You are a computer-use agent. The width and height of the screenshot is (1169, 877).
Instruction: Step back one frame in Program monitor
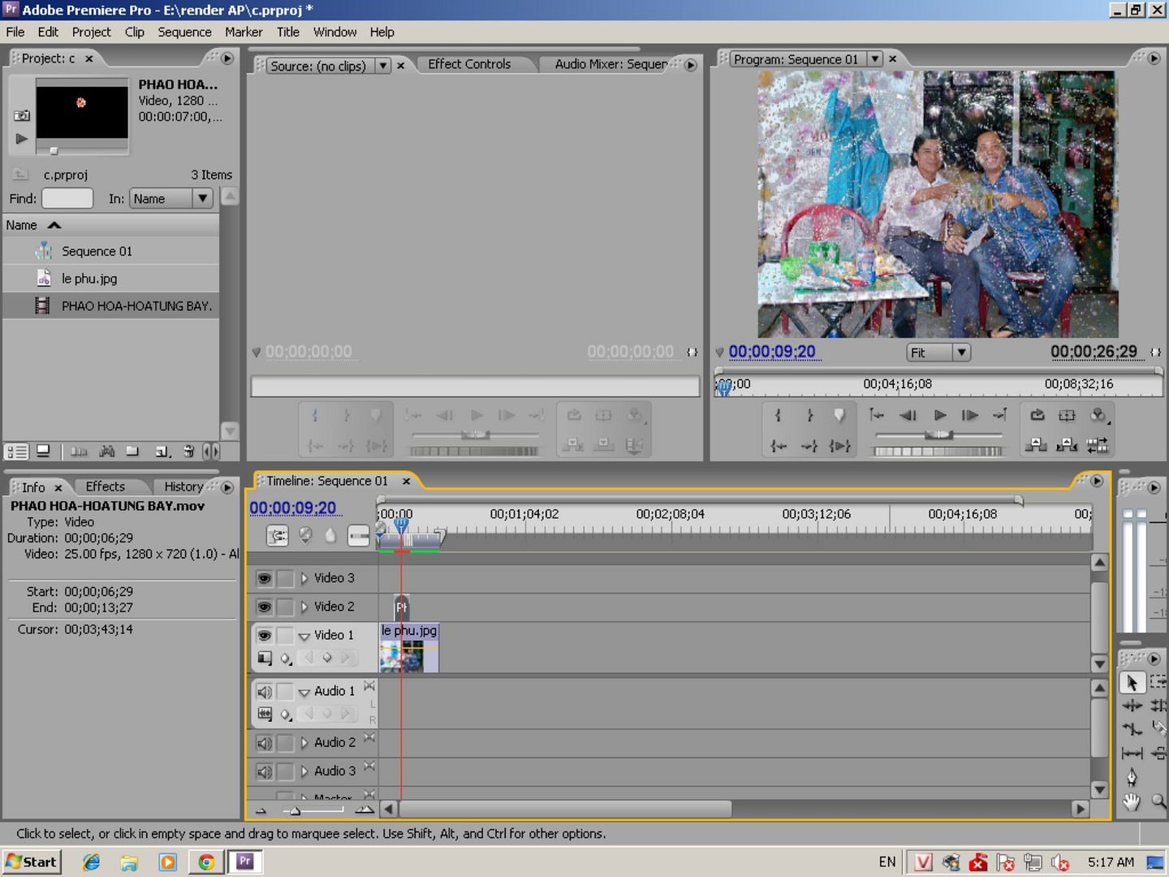[908, 415]
